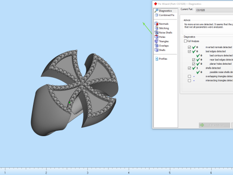Click the Follow Advice button
This screenshot has width=233, height=175.
(x=215, y=125)
